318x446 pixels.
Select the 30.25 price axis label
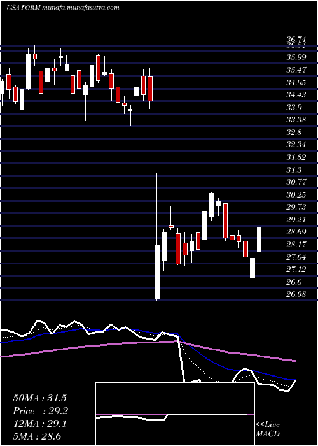pos(296,195)
